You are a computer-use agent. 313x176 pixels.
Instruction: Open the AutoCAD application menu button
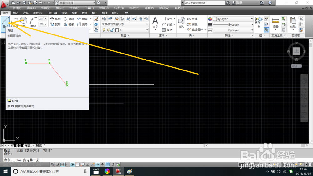tap(4, 4)
